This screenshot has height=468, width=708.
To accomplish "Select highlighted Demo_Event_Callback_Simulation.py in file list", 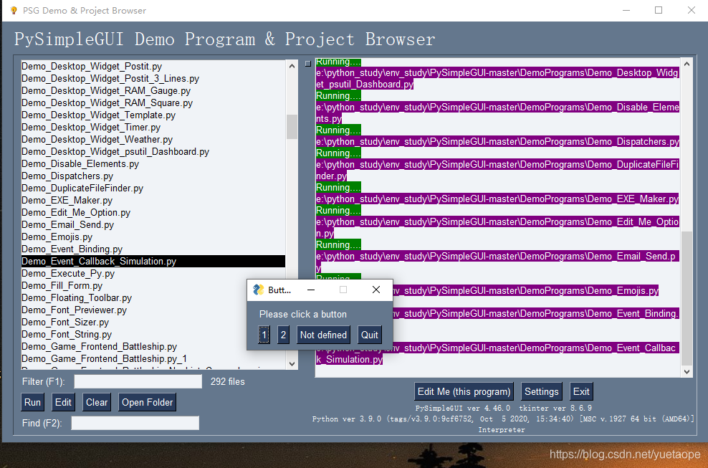I will (153, 261).
